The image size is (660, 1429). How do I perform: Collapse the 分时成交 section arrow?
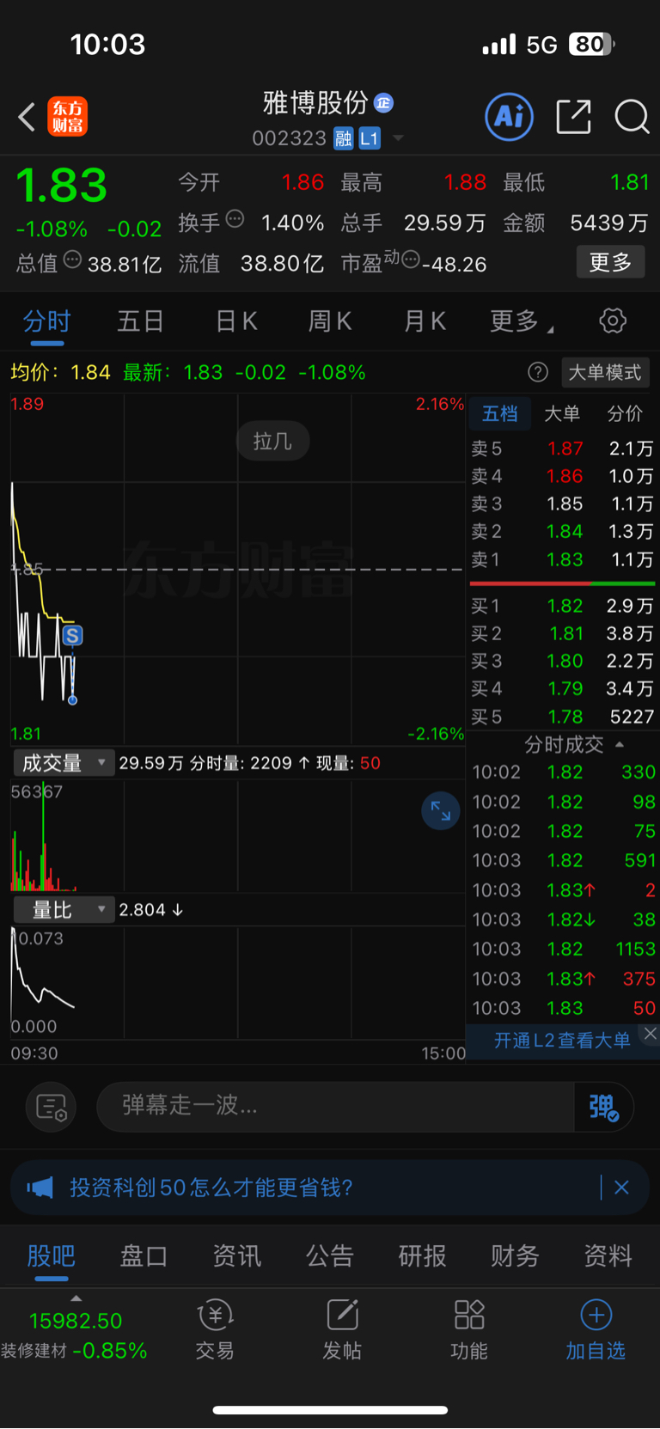(x=620, y=744)
